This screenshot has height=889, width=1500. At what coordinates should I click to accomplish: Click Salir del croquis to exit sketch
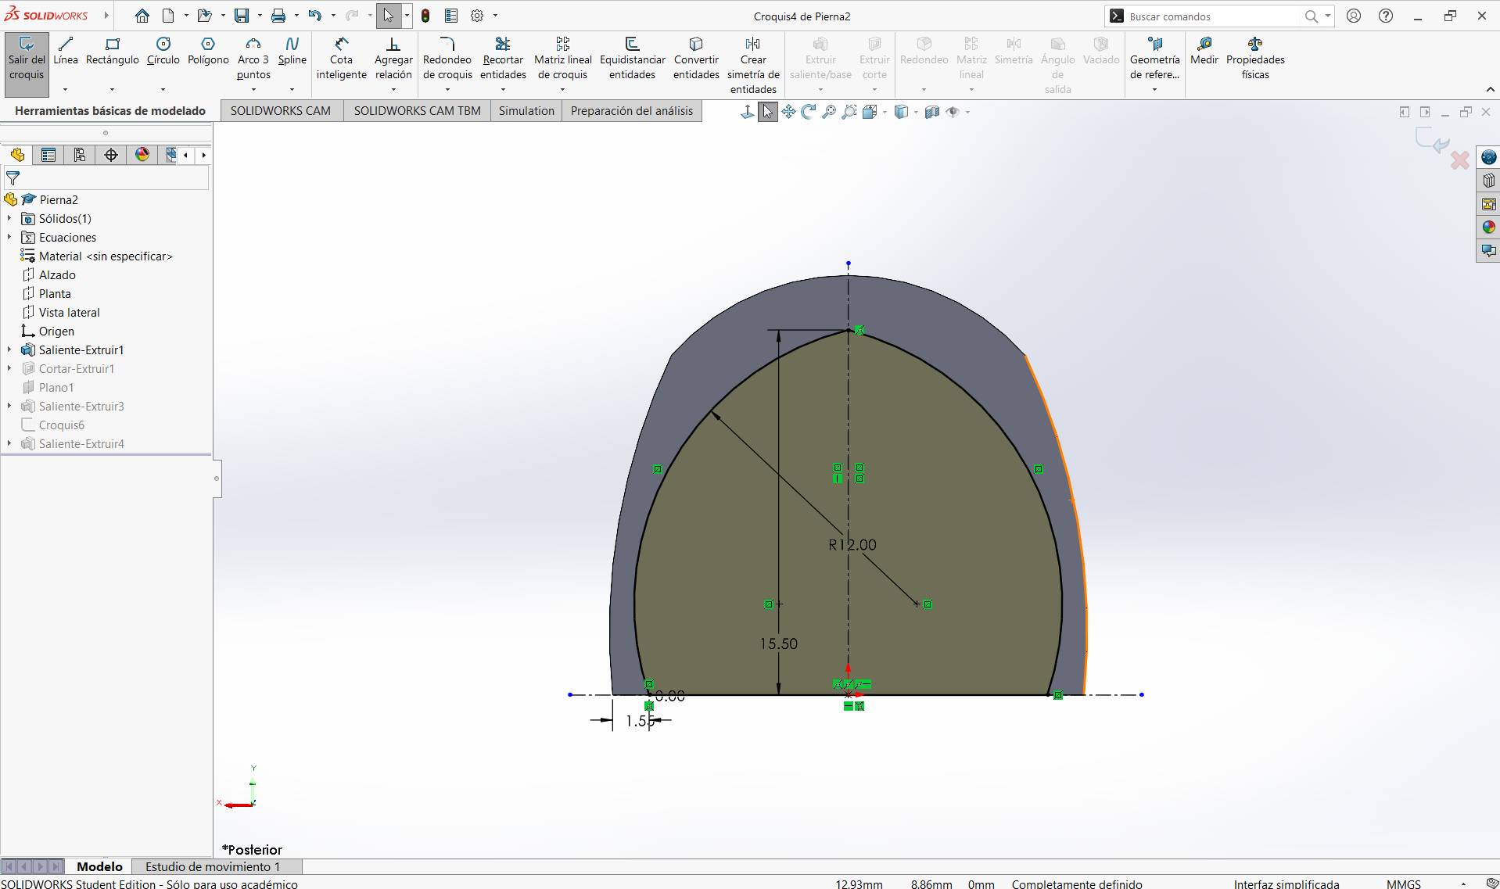(x=27, y=58)
